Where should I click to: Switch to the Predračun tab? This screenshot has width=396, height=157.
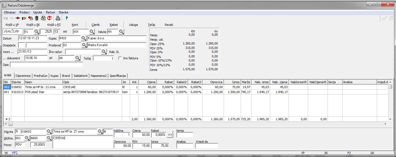(41, 75)
